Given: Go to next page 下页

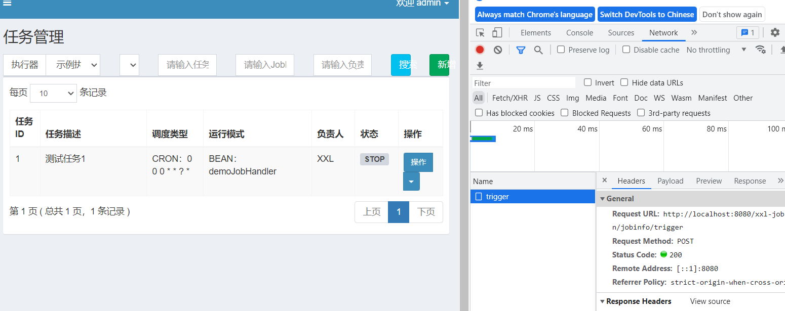Looking at the screenshot, I should pyautogui.click(x=426, y=212).
